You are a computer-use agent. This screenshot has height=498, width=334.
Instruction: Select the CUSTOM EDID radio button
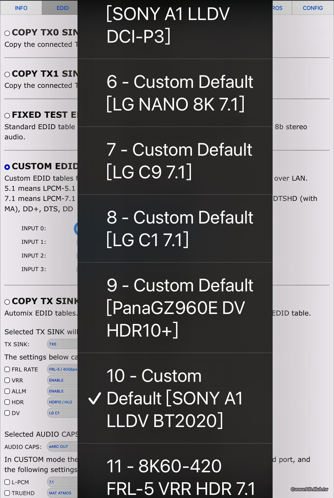7,167
